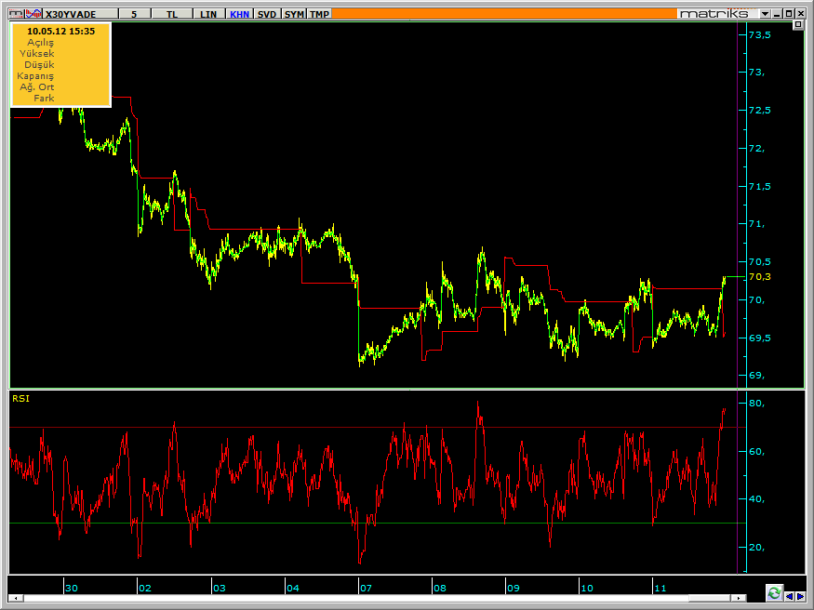Click the date marker 02 on time axis
This screenshot has width=814, height=610.
tap(145, 589)
